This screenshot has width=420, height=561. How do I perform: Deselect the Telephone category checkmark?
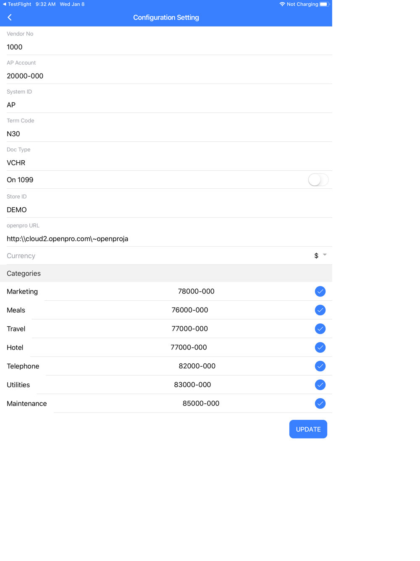point(320,366)
